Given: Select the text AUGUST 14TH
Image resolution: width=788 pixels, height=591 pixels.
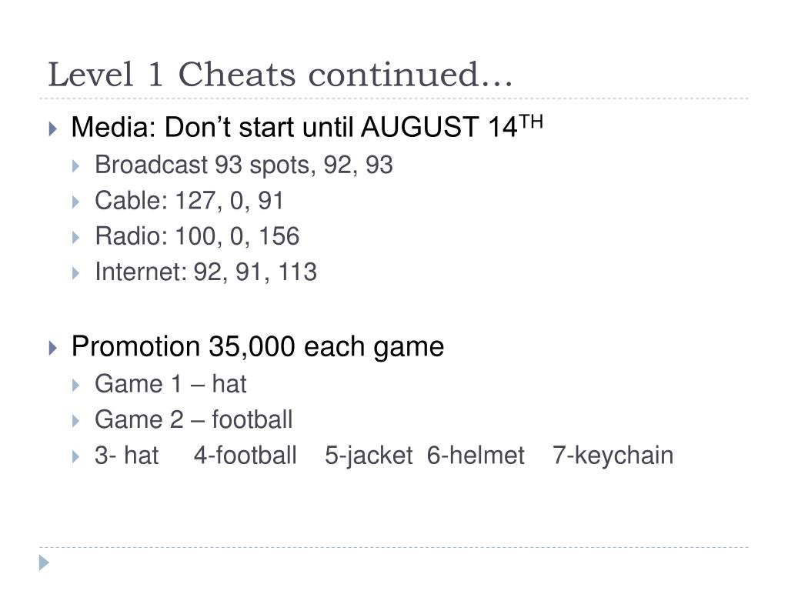Looking at the screenshot, I should click(452, 126).
